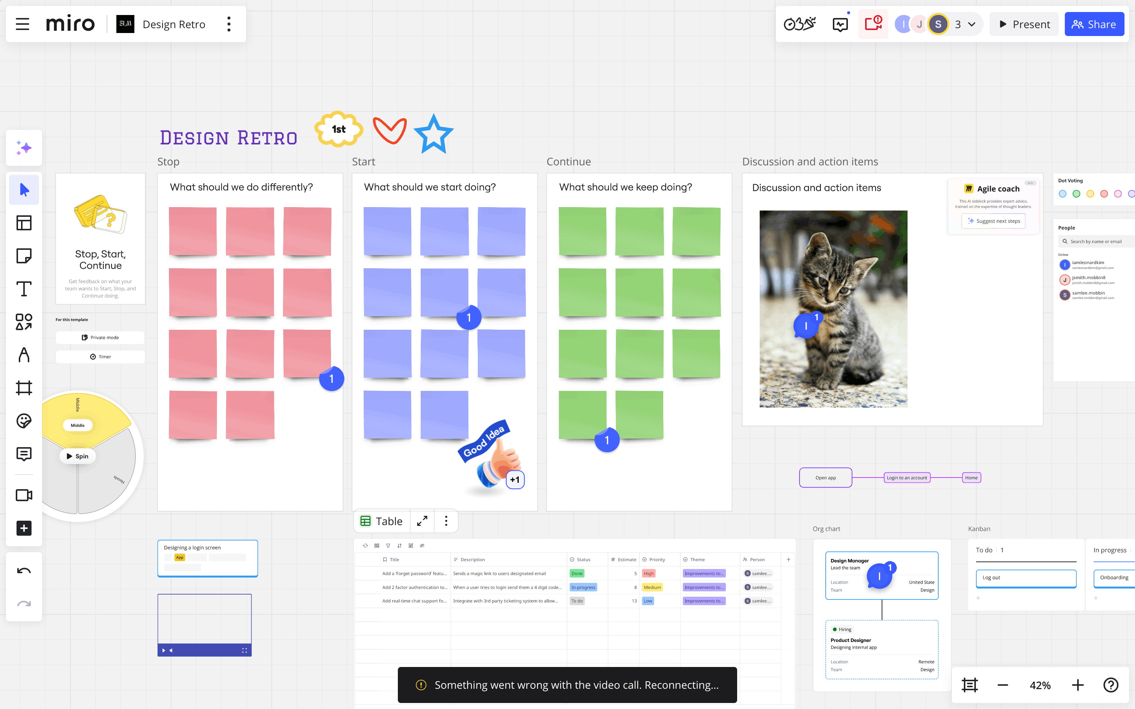Open the comments tool in sidebar
This screenshot has width=1135, height=709.
(23, 454)
